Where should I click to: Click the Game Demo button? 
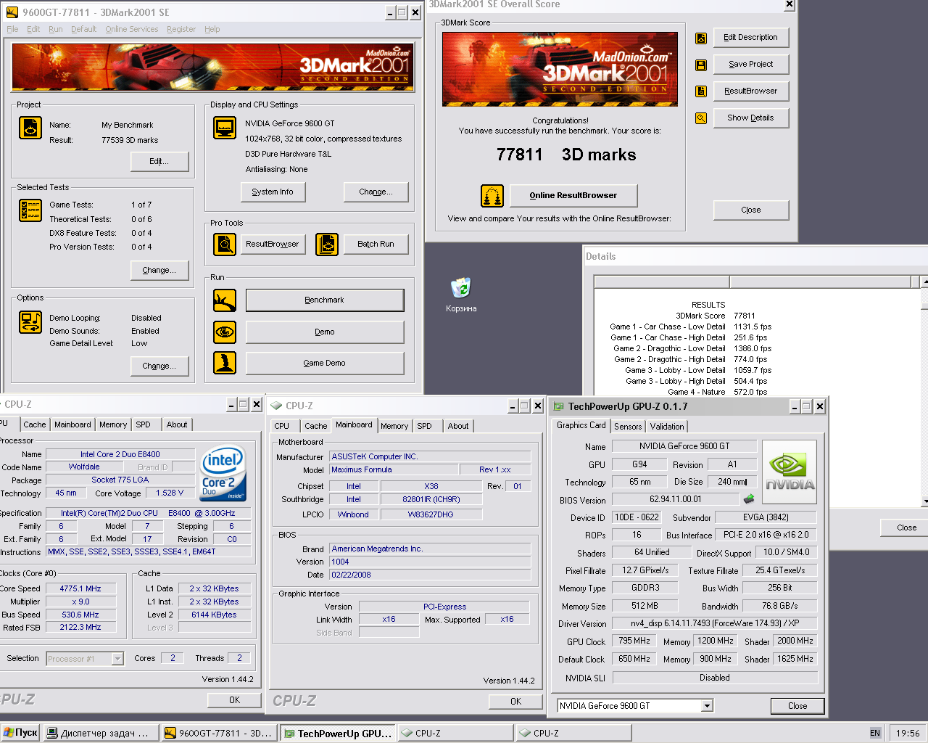325,363
